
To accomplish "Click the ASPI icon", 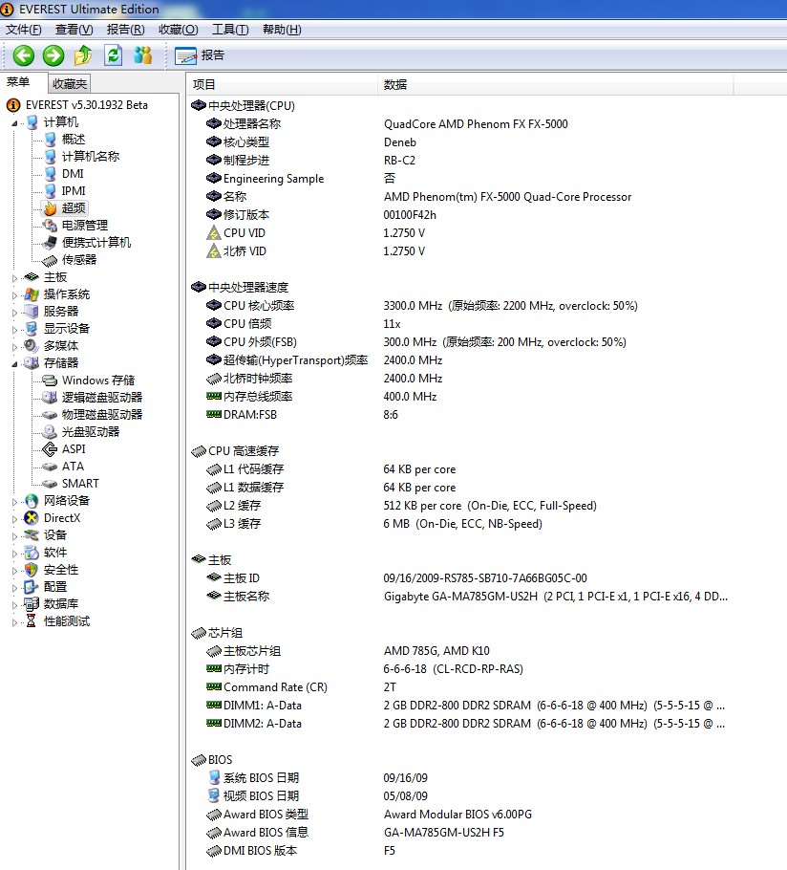I will point(51,449).
